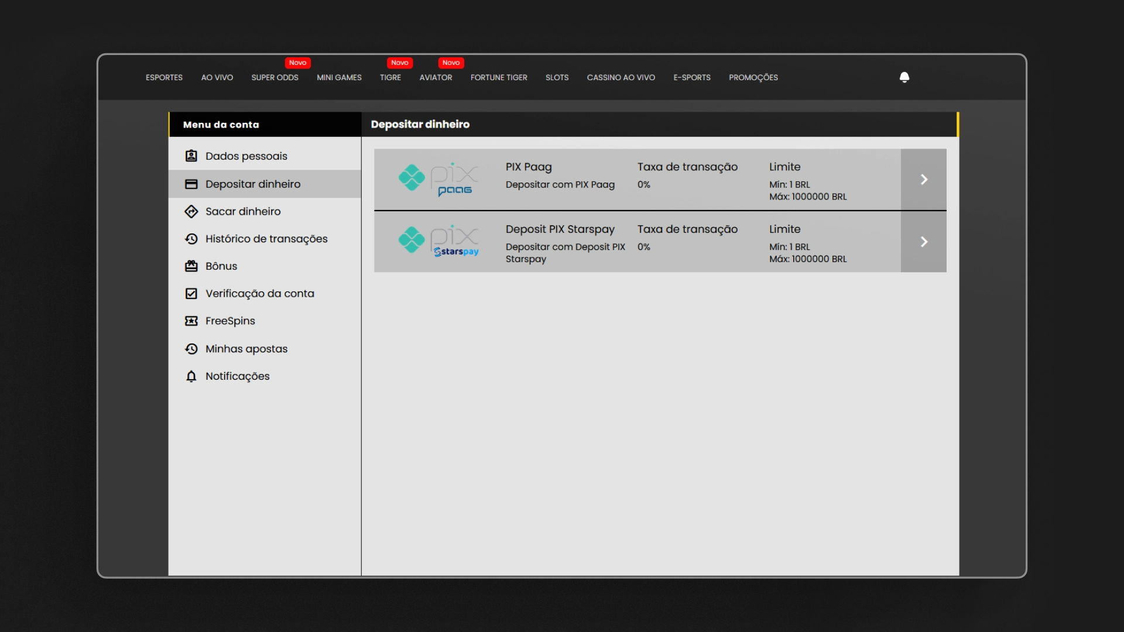Select Depositar dinheiro in account menu

(x=265, y=184)
